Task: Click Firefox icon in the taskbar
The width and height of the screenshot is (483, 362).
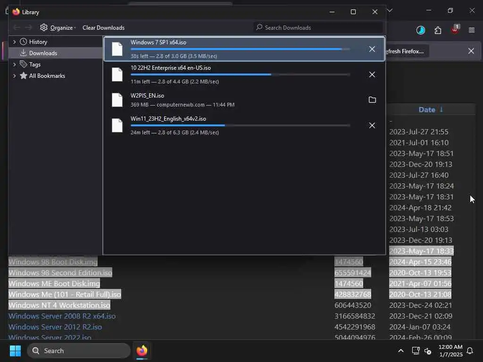Action: pyautogui.click(x=142, y=351)
